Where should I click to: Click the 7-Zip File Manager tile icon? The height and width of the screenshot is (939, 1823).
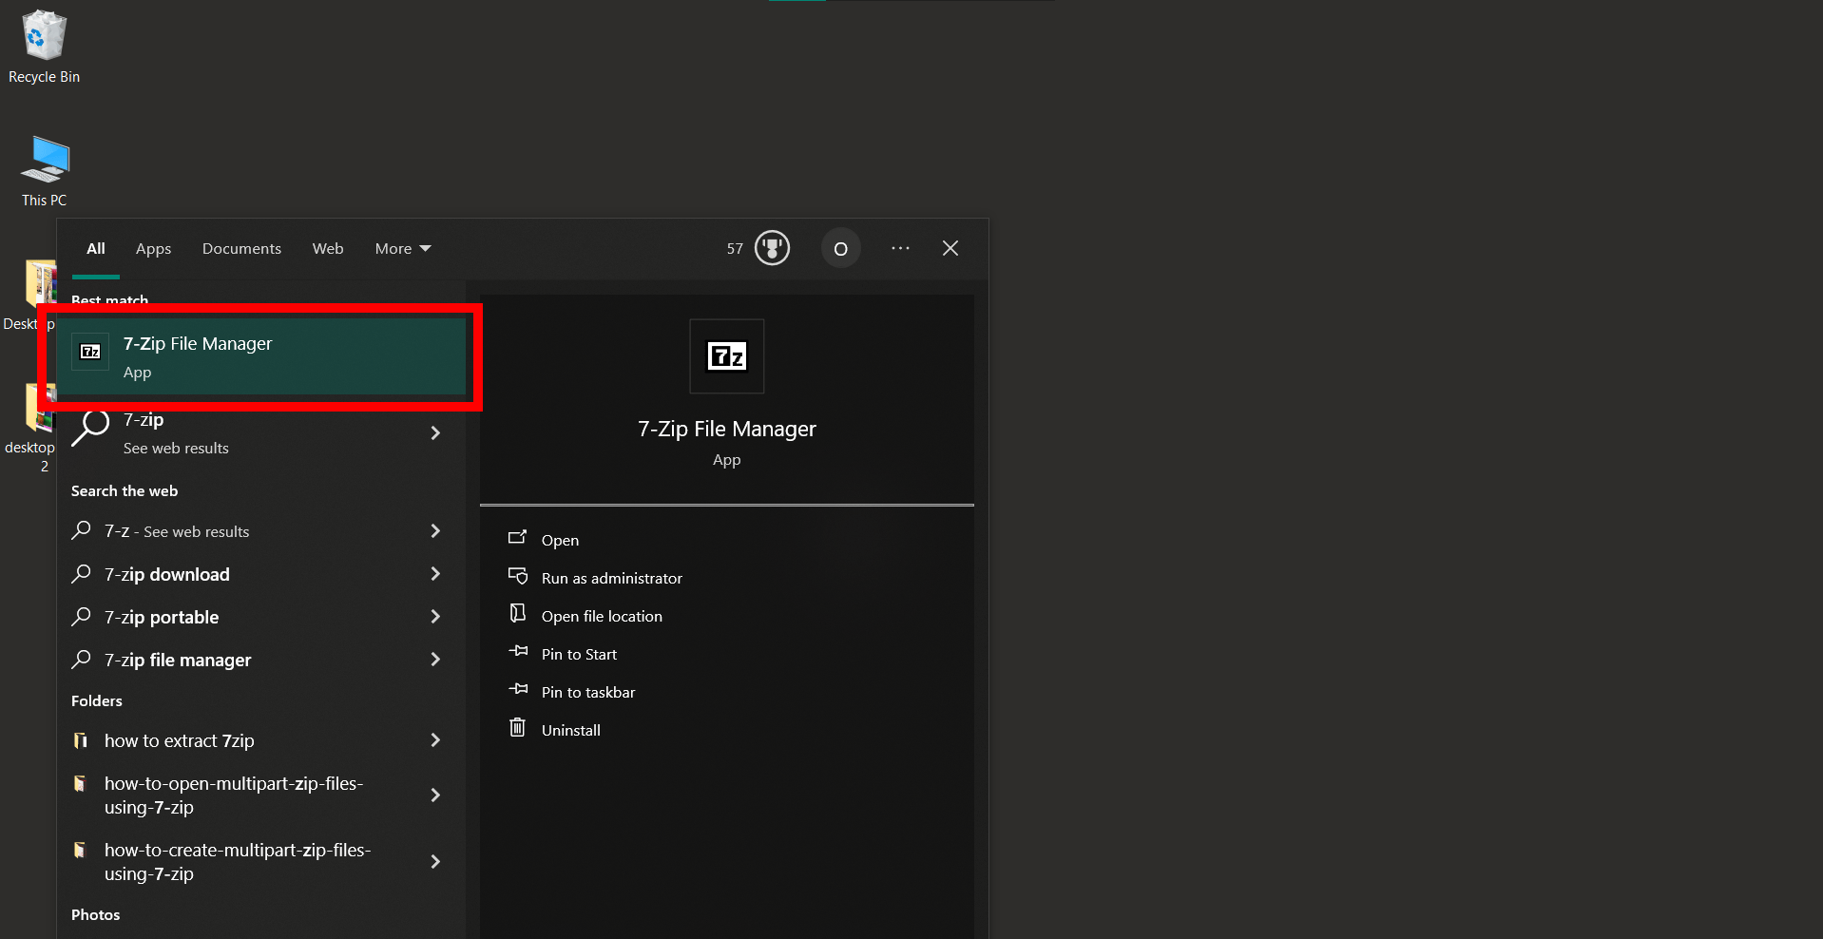726,356
